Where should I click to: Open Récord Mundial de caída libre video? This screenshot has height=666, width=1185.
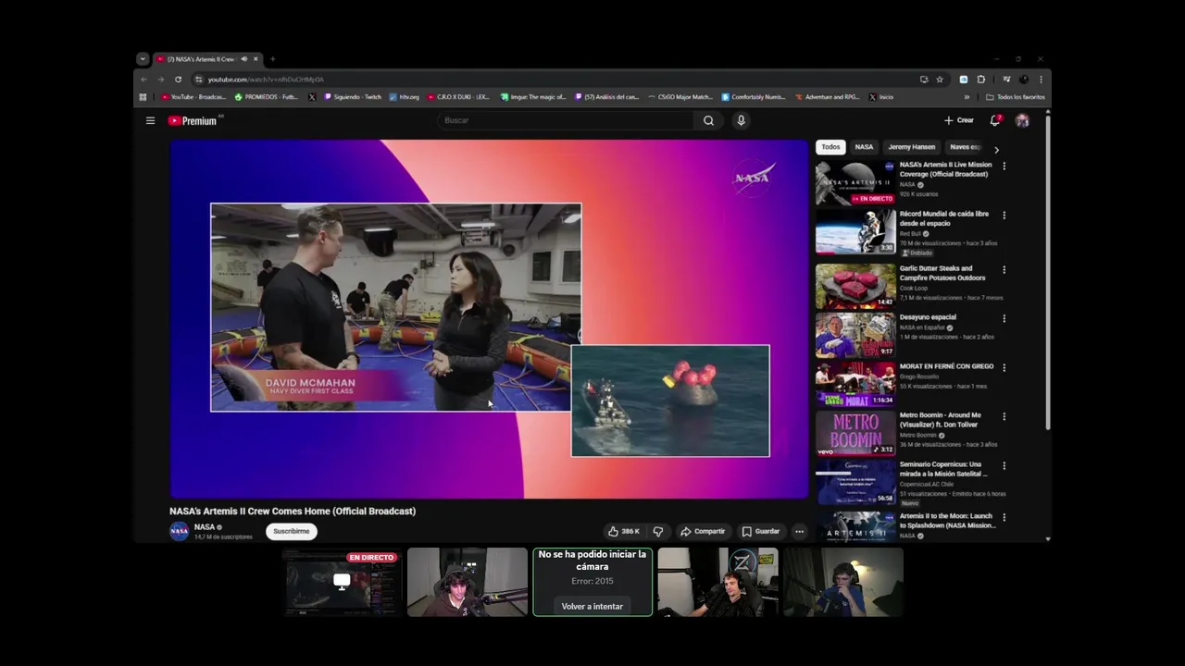coord(855,231)
